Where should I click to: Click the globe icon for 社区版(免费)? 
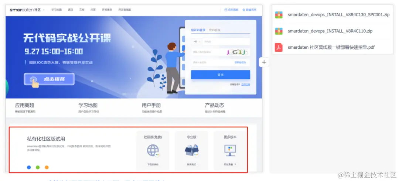(x=153, y=150)
